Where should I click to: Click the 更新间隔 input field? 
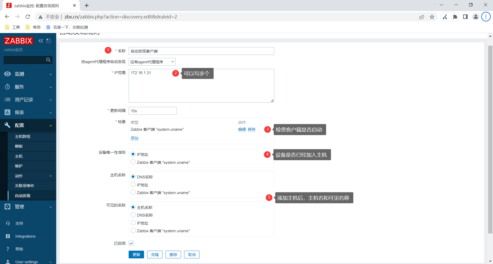(x=153, y=111)
